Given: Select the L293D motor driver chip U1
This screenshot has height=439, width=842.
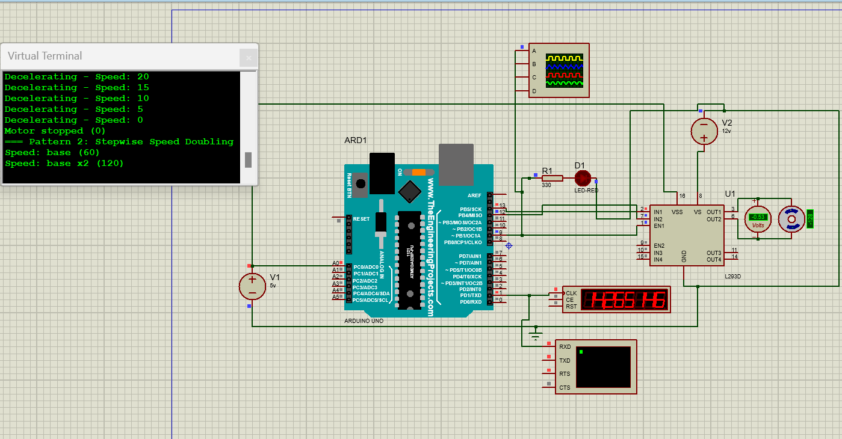Looking at the screenshot, I should (688, 235).
